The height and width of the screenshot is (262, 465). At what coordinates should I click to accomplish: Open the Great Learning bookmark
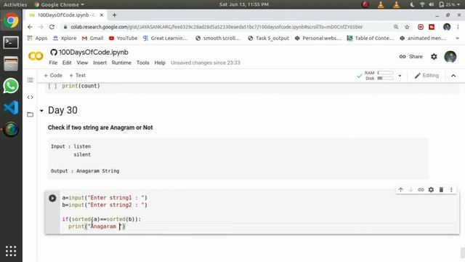tap(165, 38)
